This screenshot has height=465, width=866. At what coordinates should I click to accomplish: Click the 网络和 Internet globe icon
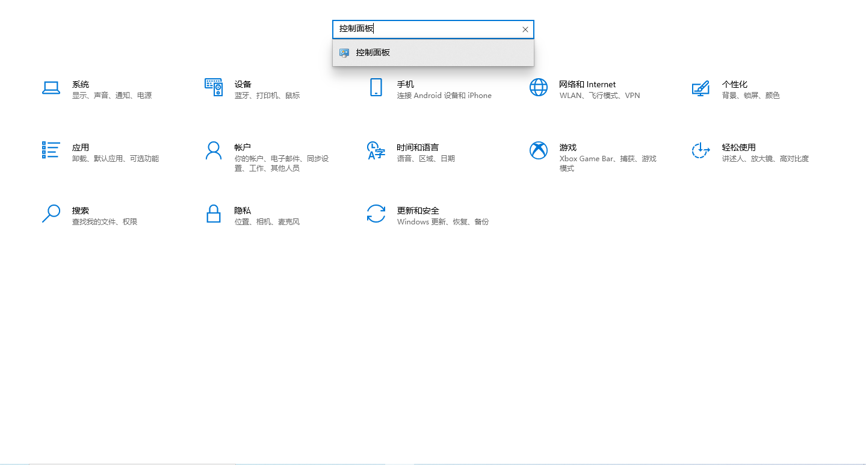pyautogui.click(x=539, y=87)
